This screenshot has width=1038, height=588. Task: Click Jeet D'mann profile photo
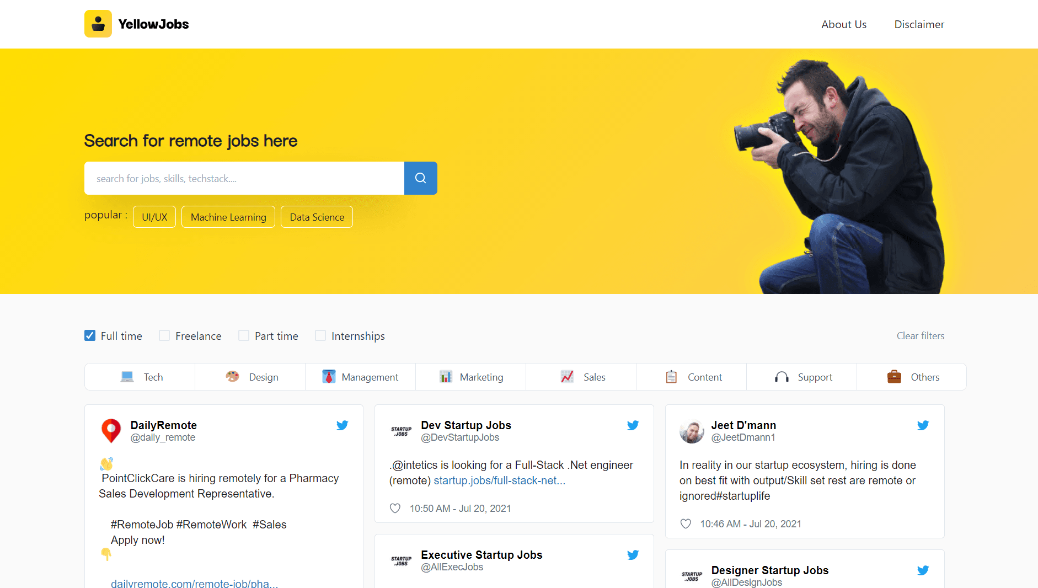pyautogui.click(x=692, y=431)
